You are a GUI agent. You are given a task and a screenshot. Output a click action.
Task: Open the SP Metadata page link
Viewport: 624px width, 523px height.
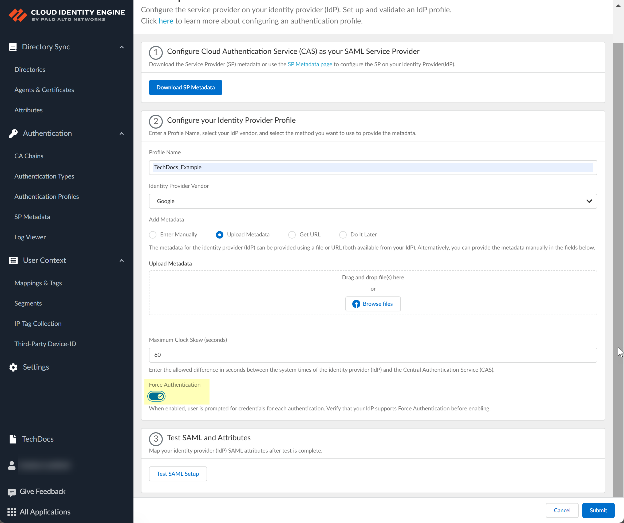[x=310, y=64]
